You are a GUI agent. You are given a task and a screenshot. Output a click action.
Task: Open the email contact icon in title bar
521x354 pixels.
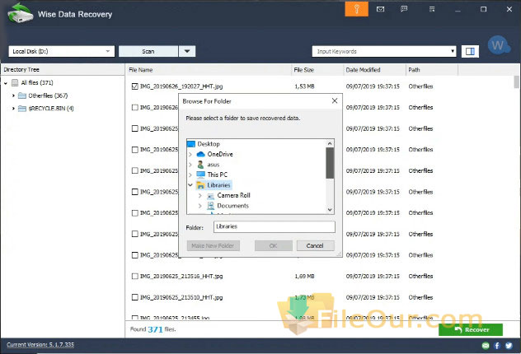click(x=381, y=9)
